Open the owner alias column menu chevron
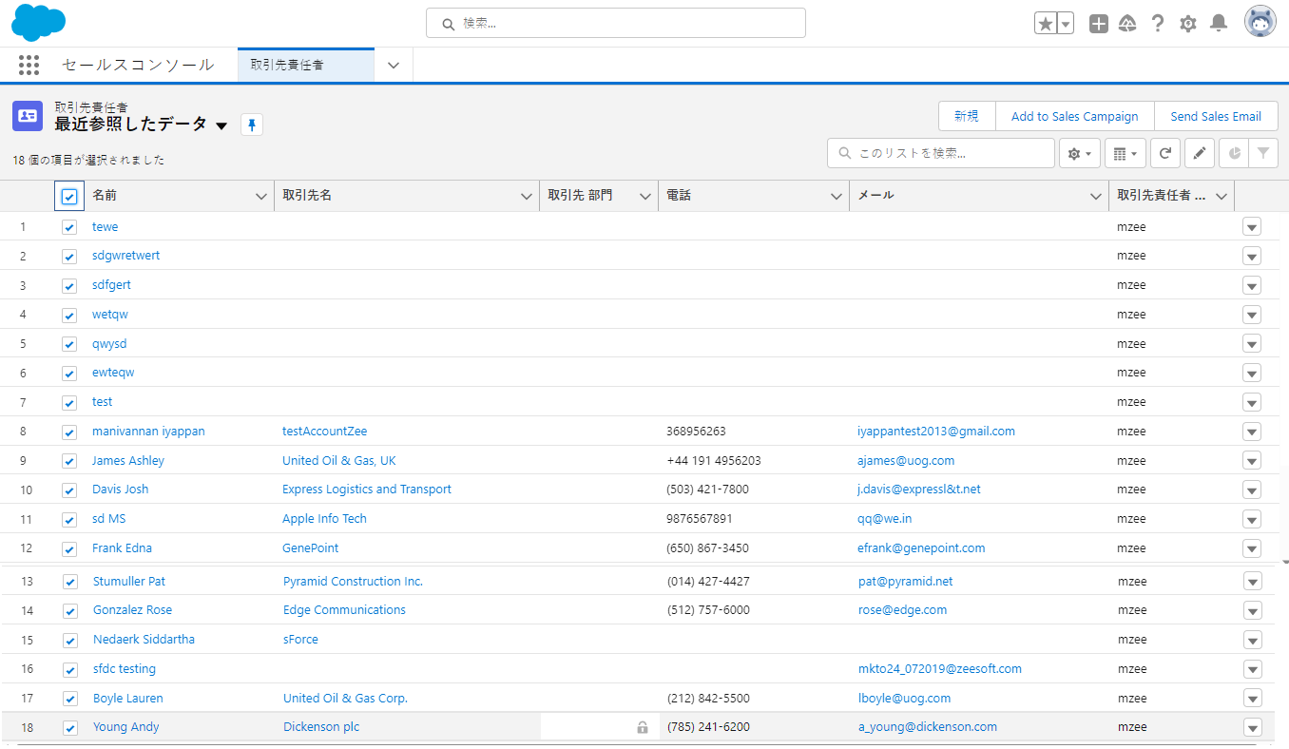The image size is (1289, 749). pos(1222,196)
